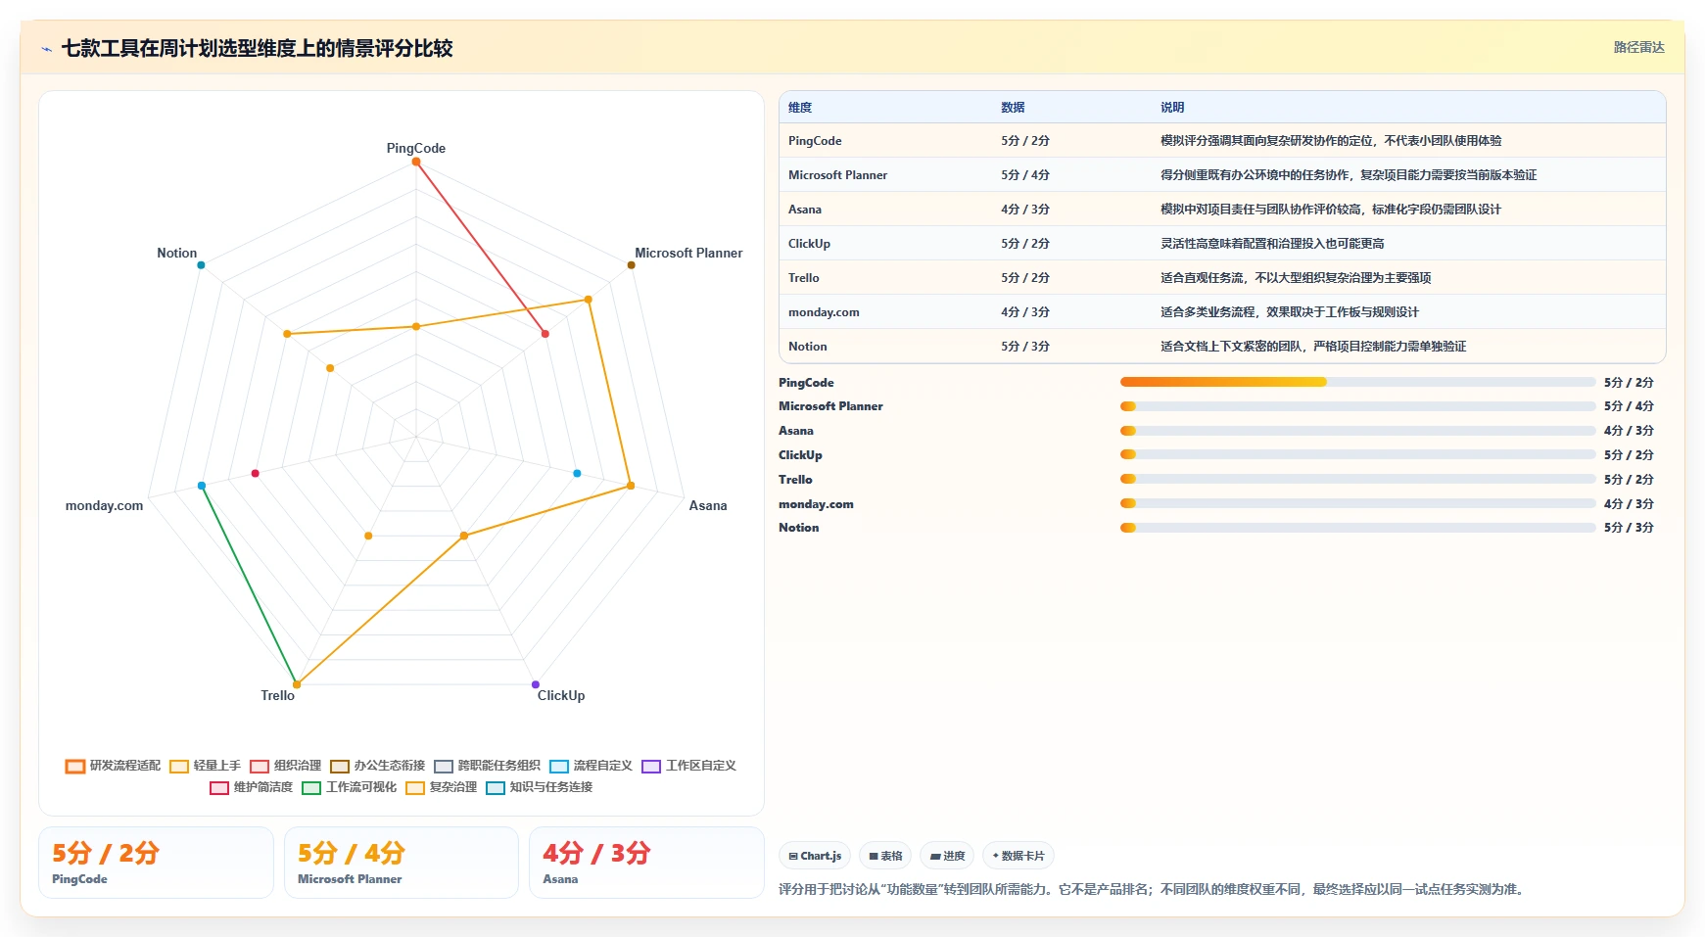The width and height of the screenshot is (1705, 937).
Task: Toggle 工作区自定义 legend item
Action: click(688, 766)
